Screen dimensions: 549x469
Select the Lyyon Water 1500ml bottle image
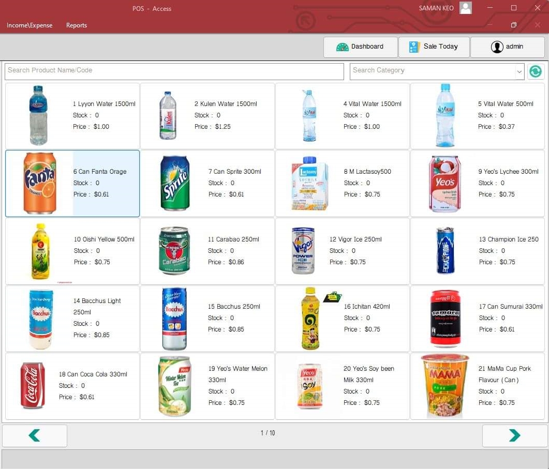coord(38,115)
